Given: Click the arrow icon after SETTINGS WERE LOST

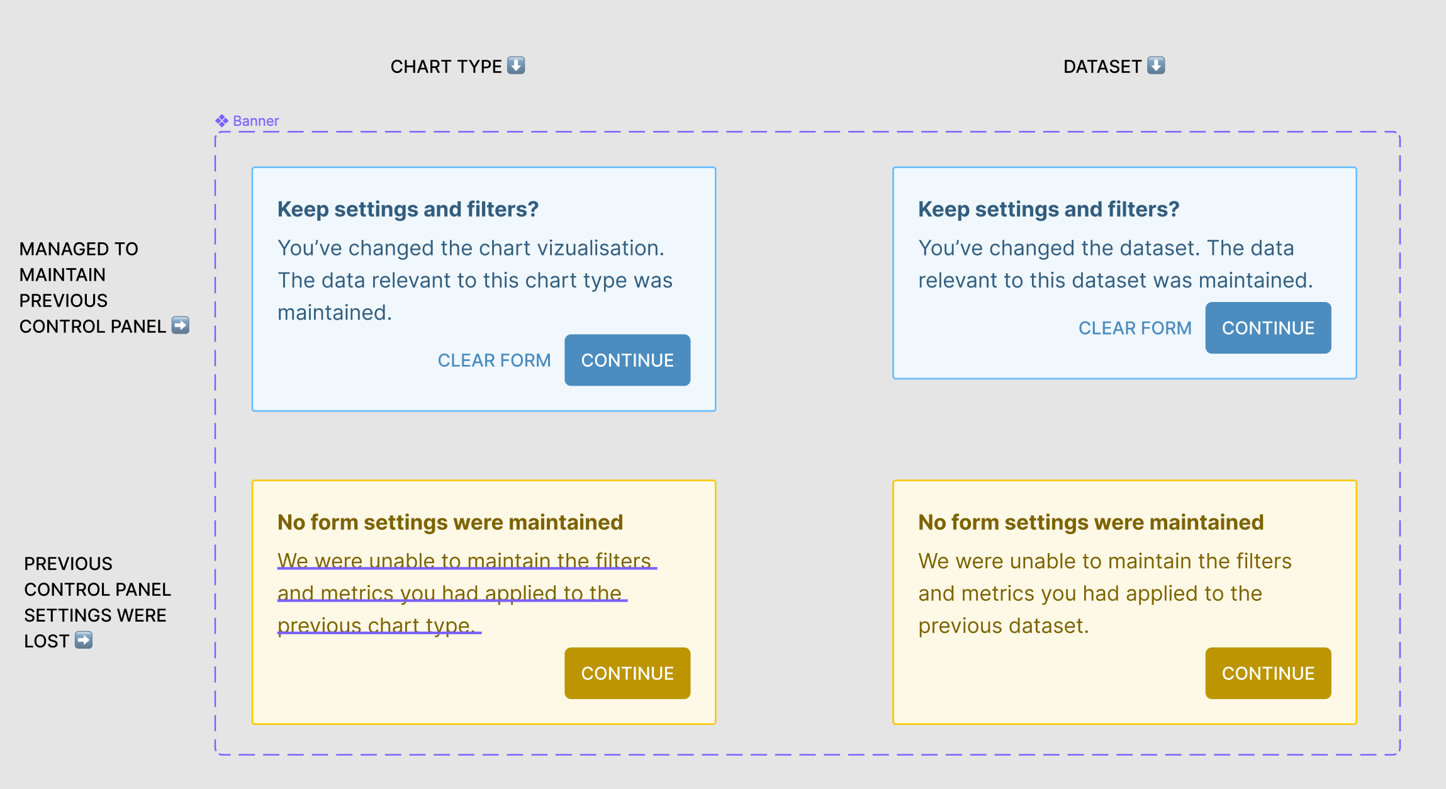Looking at the screenshot, I should pyautogui.click(x=84, y=641).
